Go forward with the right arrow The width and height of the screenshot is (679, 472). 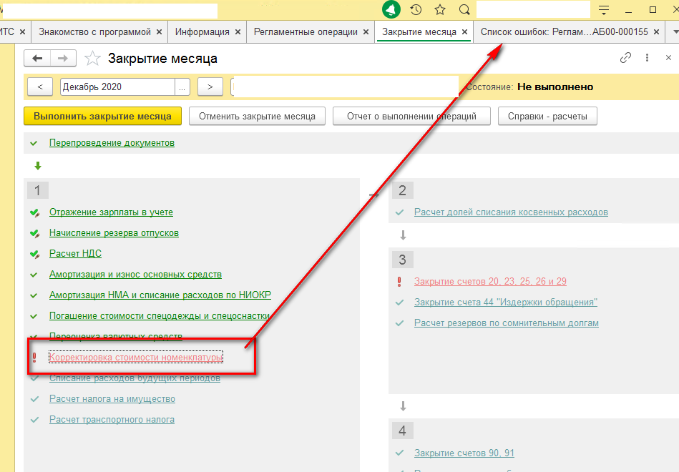[x=63, y=59]
